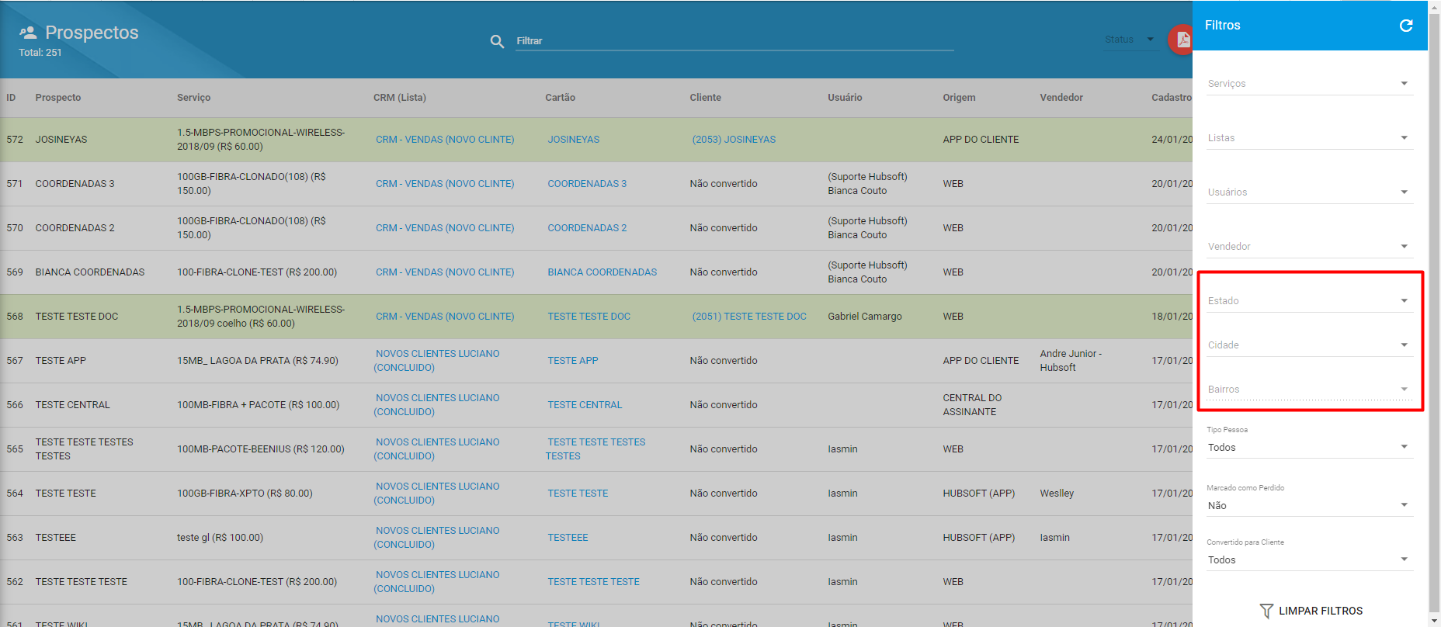This screenshot has height=627, width=1441.
Task: Open TESTE TESTE DOC cartão link
Action: [x=589, y=317]
